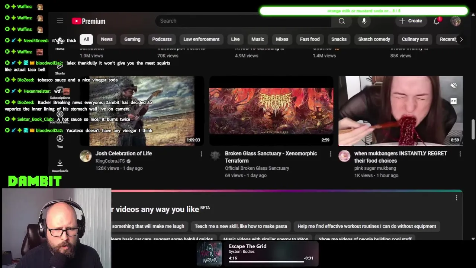Open options menu for Broken Glass Sanctuary video
Screen dimensions: 476x268
pyautogui.click(x=331, y=154)
